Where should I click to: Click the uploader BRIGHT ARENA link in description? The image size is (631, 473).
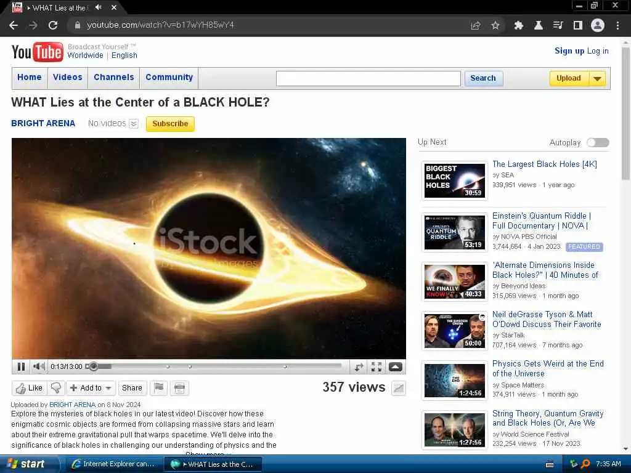pos(73,405)
